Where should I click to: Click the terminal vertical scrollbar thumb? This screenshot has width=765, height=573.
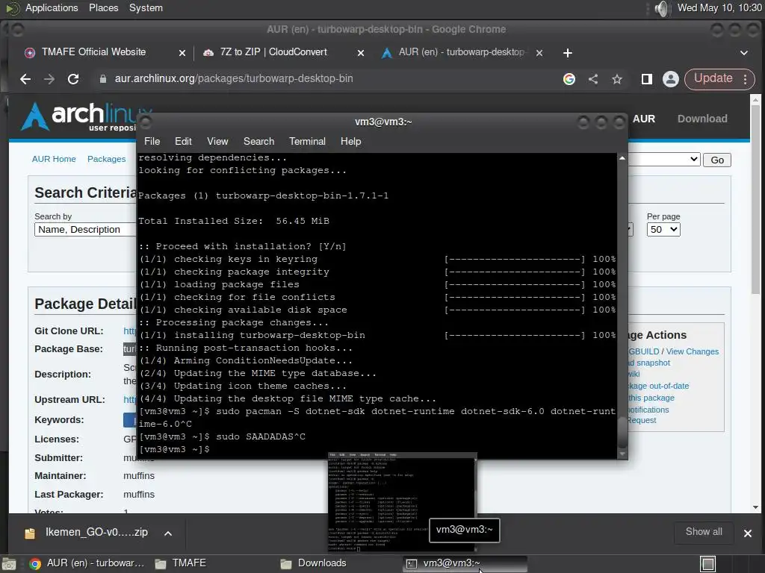622,432
